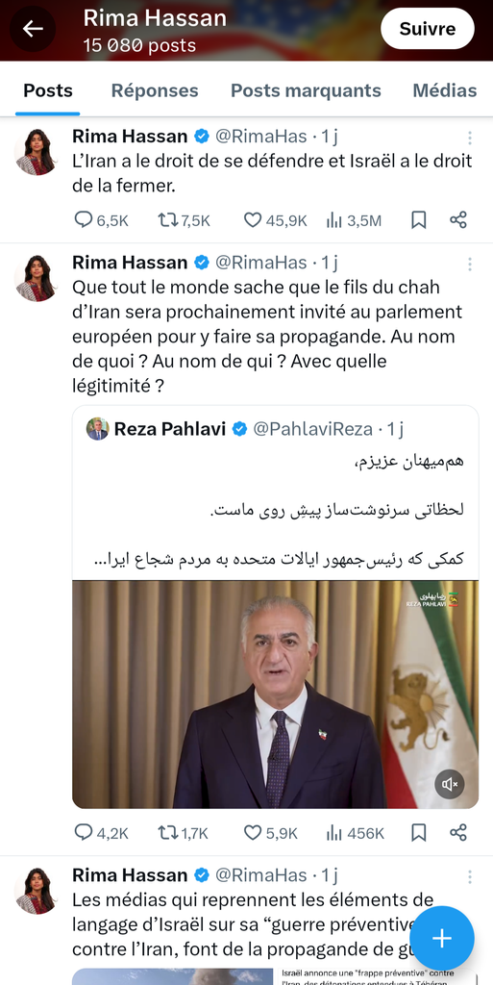
Task: Reply to the Iran defense post
Action: tap(101, 220)
